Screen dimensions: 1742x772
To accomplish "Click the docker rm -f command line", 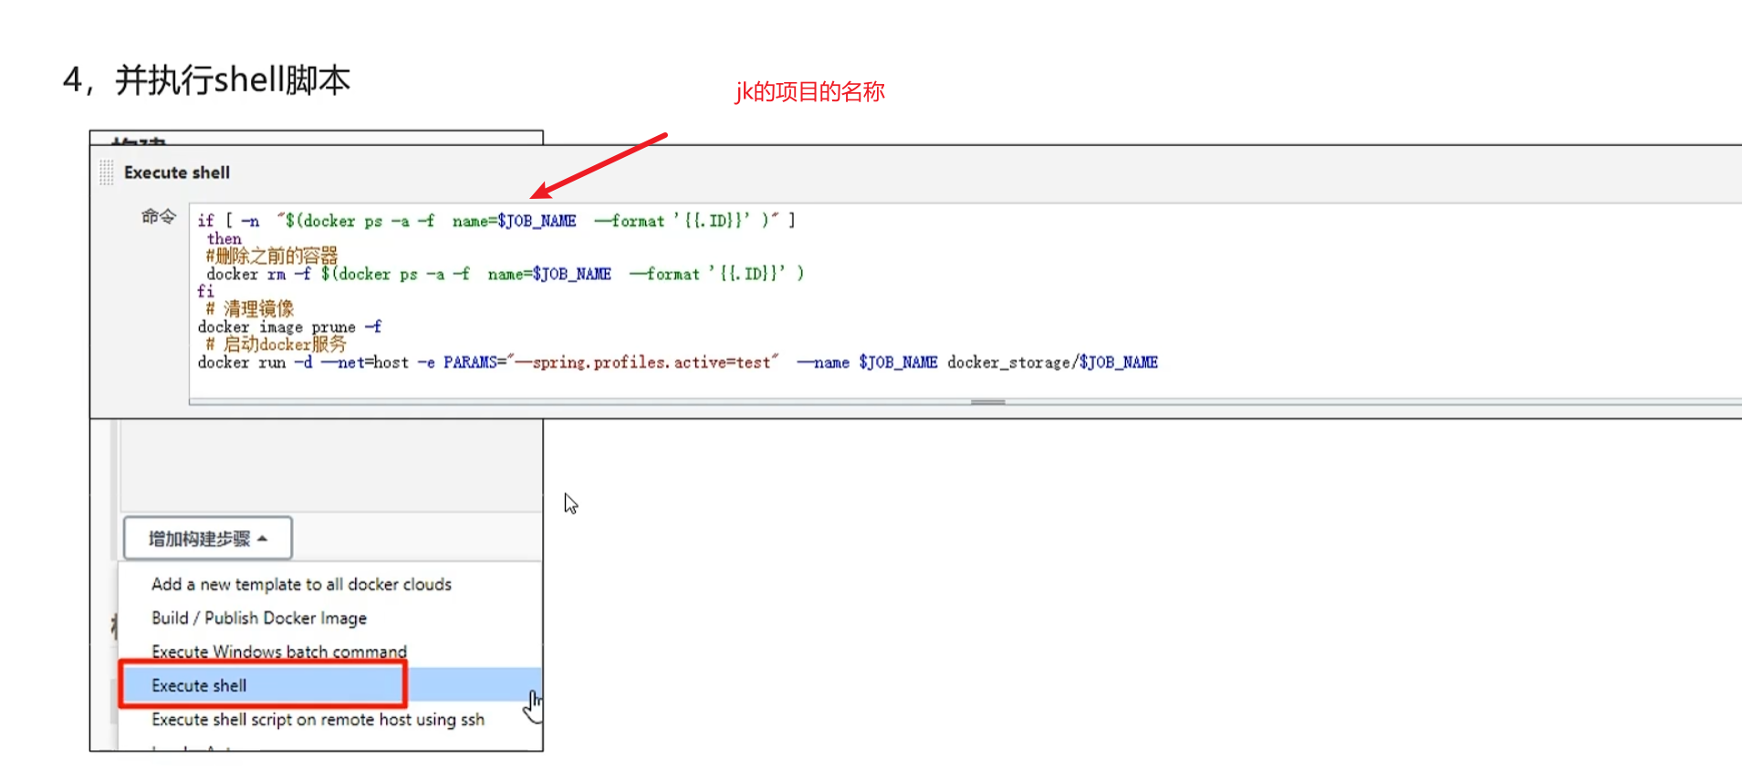I will pyautogui.click(x=505, y=274).
